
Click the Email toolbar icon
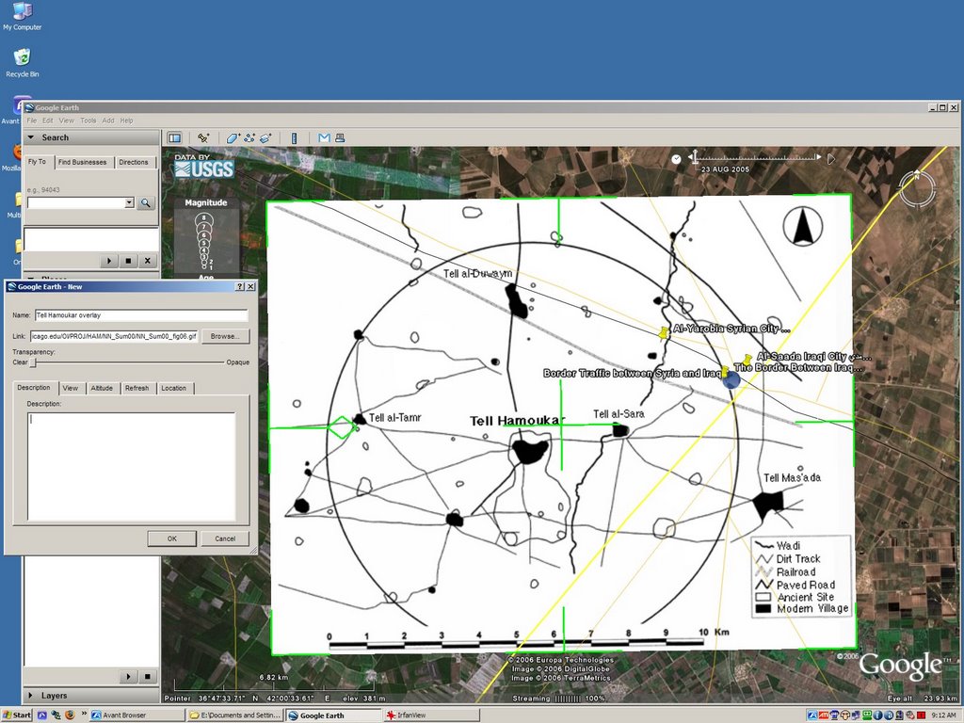(x=324, y=138)
